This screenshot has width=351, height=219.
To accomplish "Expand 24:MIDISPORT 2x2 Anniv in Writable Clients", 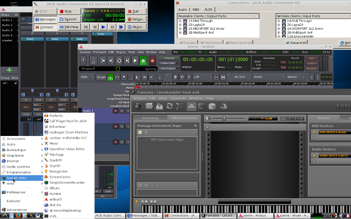I will click(x=279, y=29).
